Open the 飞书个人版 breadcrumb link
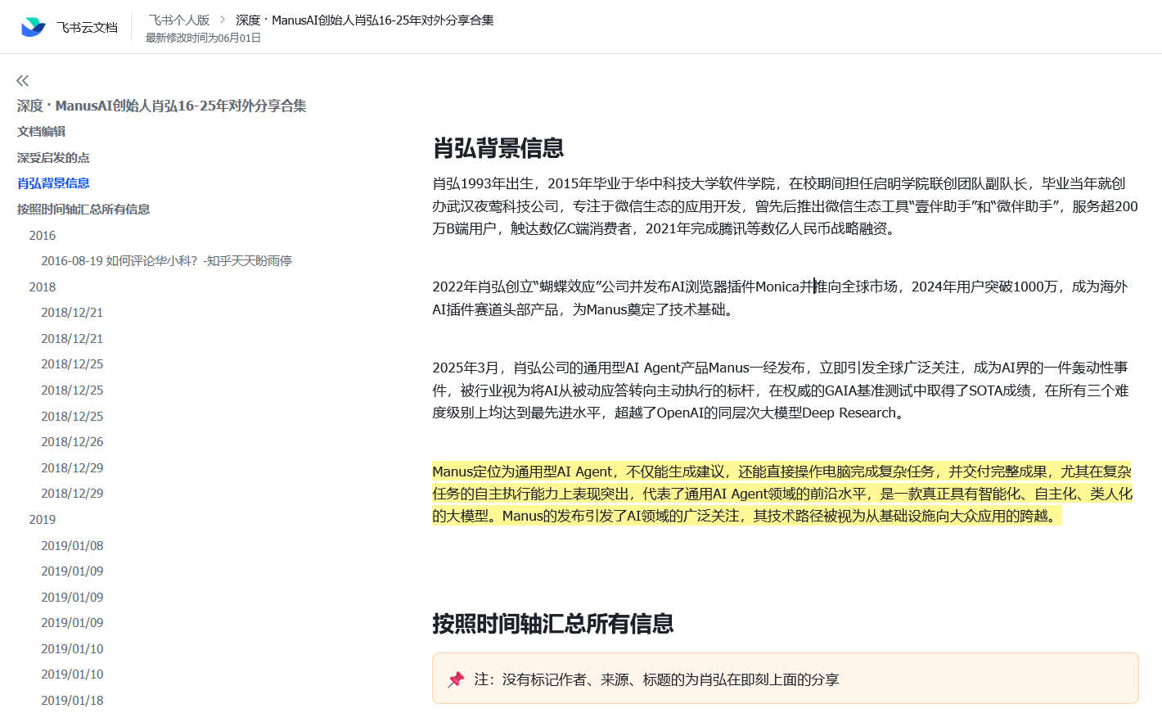1162x713 pixels. pyautogui.click(x=179, y=20)
